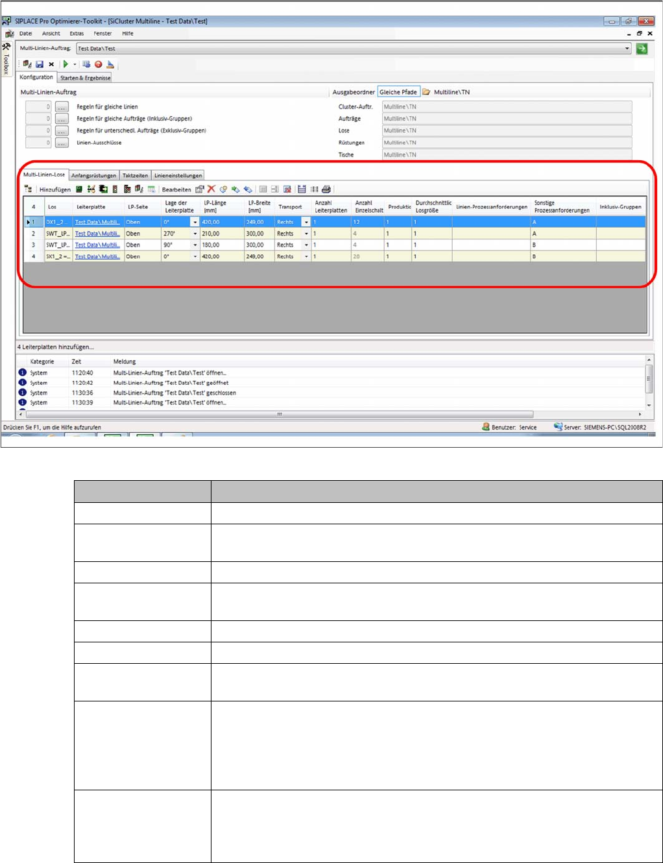Viewport: 663px width, 863px height.
Task: Click the last icon in the top toolbar
Action: 110,64
